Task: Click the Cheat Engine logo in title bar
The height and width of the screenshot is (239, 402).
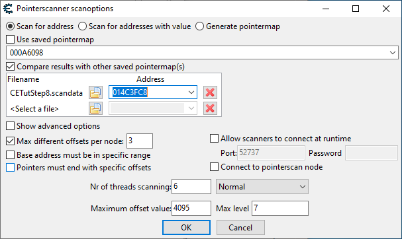Action: click(8, 9)
